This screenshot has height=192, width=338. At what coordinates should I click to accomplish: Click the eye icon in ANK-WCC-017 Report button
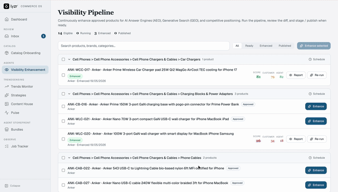(x=290, y=75)
